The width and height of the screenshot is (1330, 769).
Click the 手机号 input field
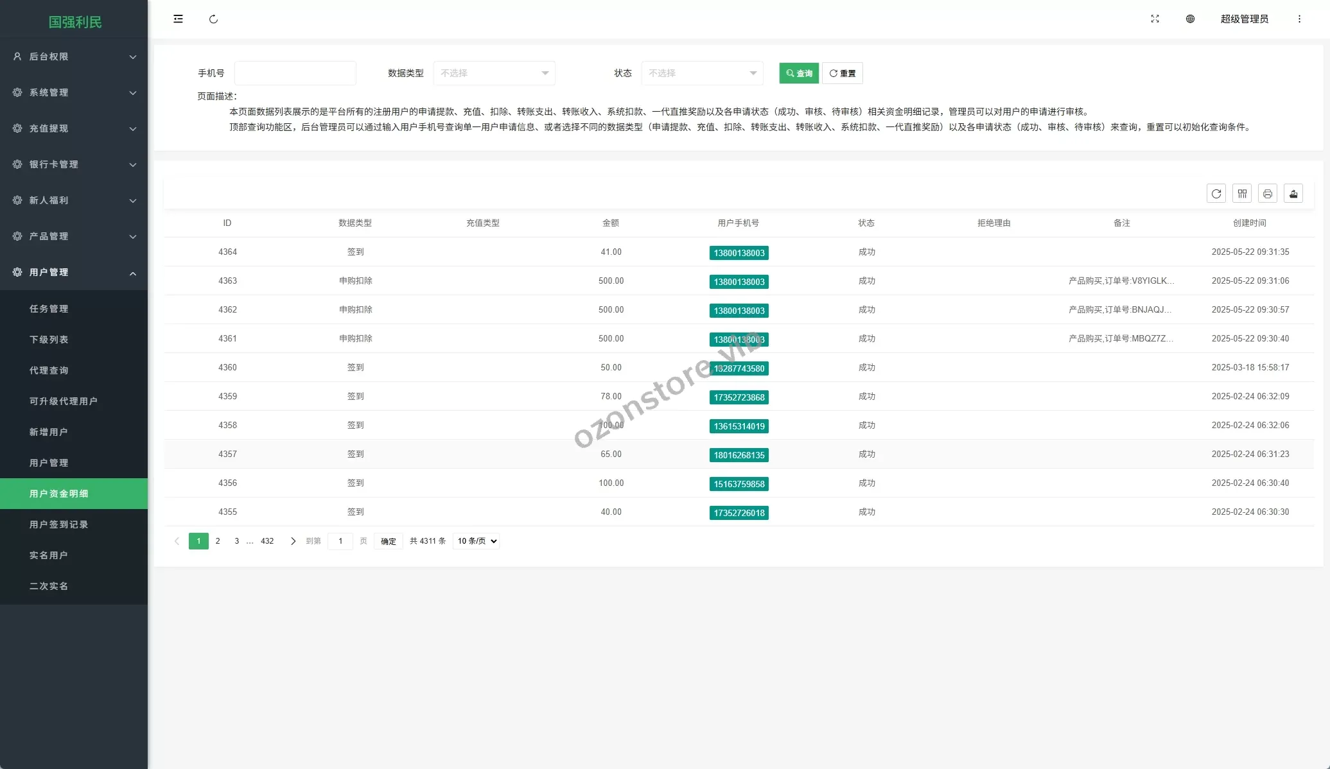point(295,73)
